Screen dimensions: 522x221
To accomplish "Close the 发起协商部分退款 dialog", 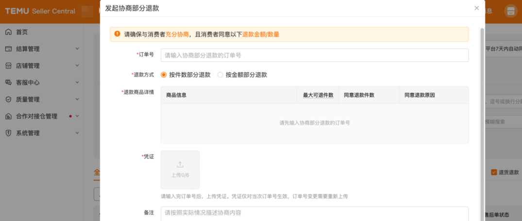I will [x=477, y=8].
